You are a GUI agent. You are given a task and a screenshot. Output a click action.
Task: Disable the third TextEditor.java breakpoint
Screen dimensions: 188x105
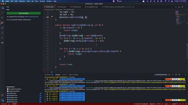(x=8, y=100)
